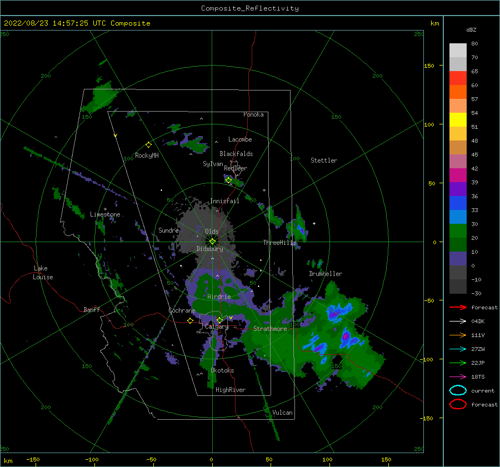Click the white 04DK arrow in legend
This screenshot has height=467, width=500.
[x=458, y=321]
